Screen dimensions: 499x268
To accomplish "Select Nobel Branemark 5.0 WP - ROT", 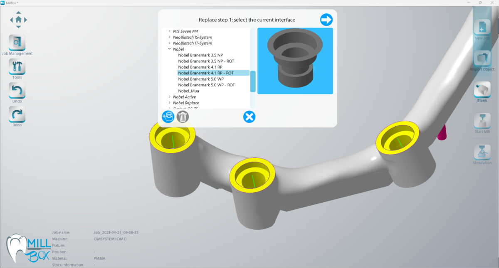I will click(x=207, y=85).
